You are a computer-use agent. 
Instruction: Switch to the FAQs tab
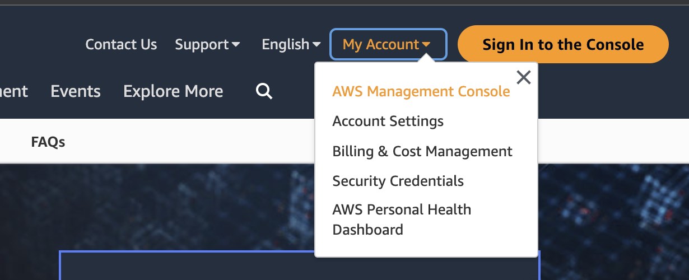[48, 142]
